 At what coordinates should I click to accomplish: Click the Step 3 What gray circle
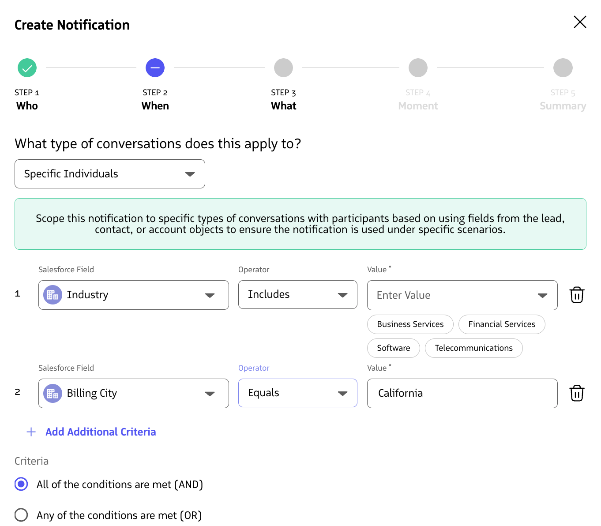coord(283,68)
